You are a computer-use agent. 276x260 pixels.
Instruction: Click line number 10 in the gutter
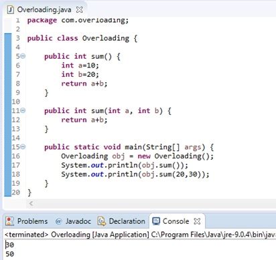(16, 102)
